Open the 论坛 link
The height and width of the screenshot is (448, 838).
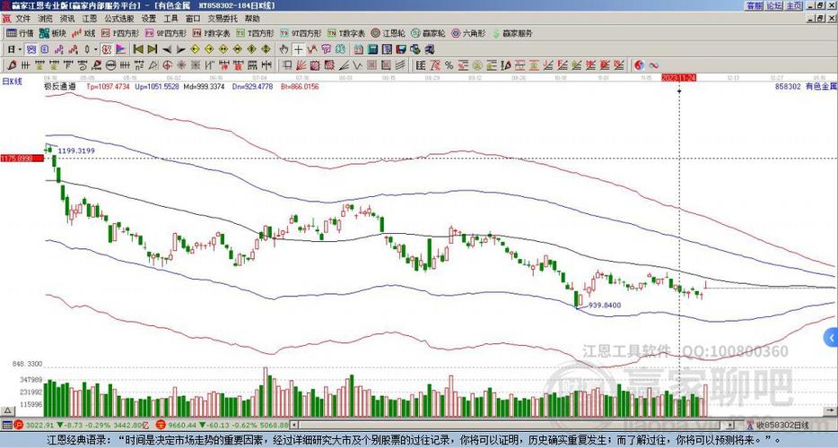point(774,5)
